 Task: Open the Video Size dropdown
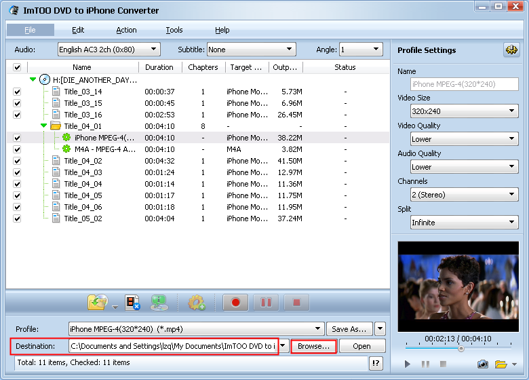pos(464,111)
